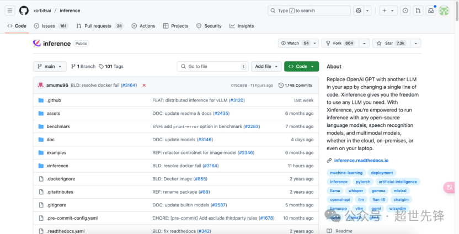View the 101 Tags link
Image resolution: width=459 pixels, height=234 pixels.
coord(111,66)
